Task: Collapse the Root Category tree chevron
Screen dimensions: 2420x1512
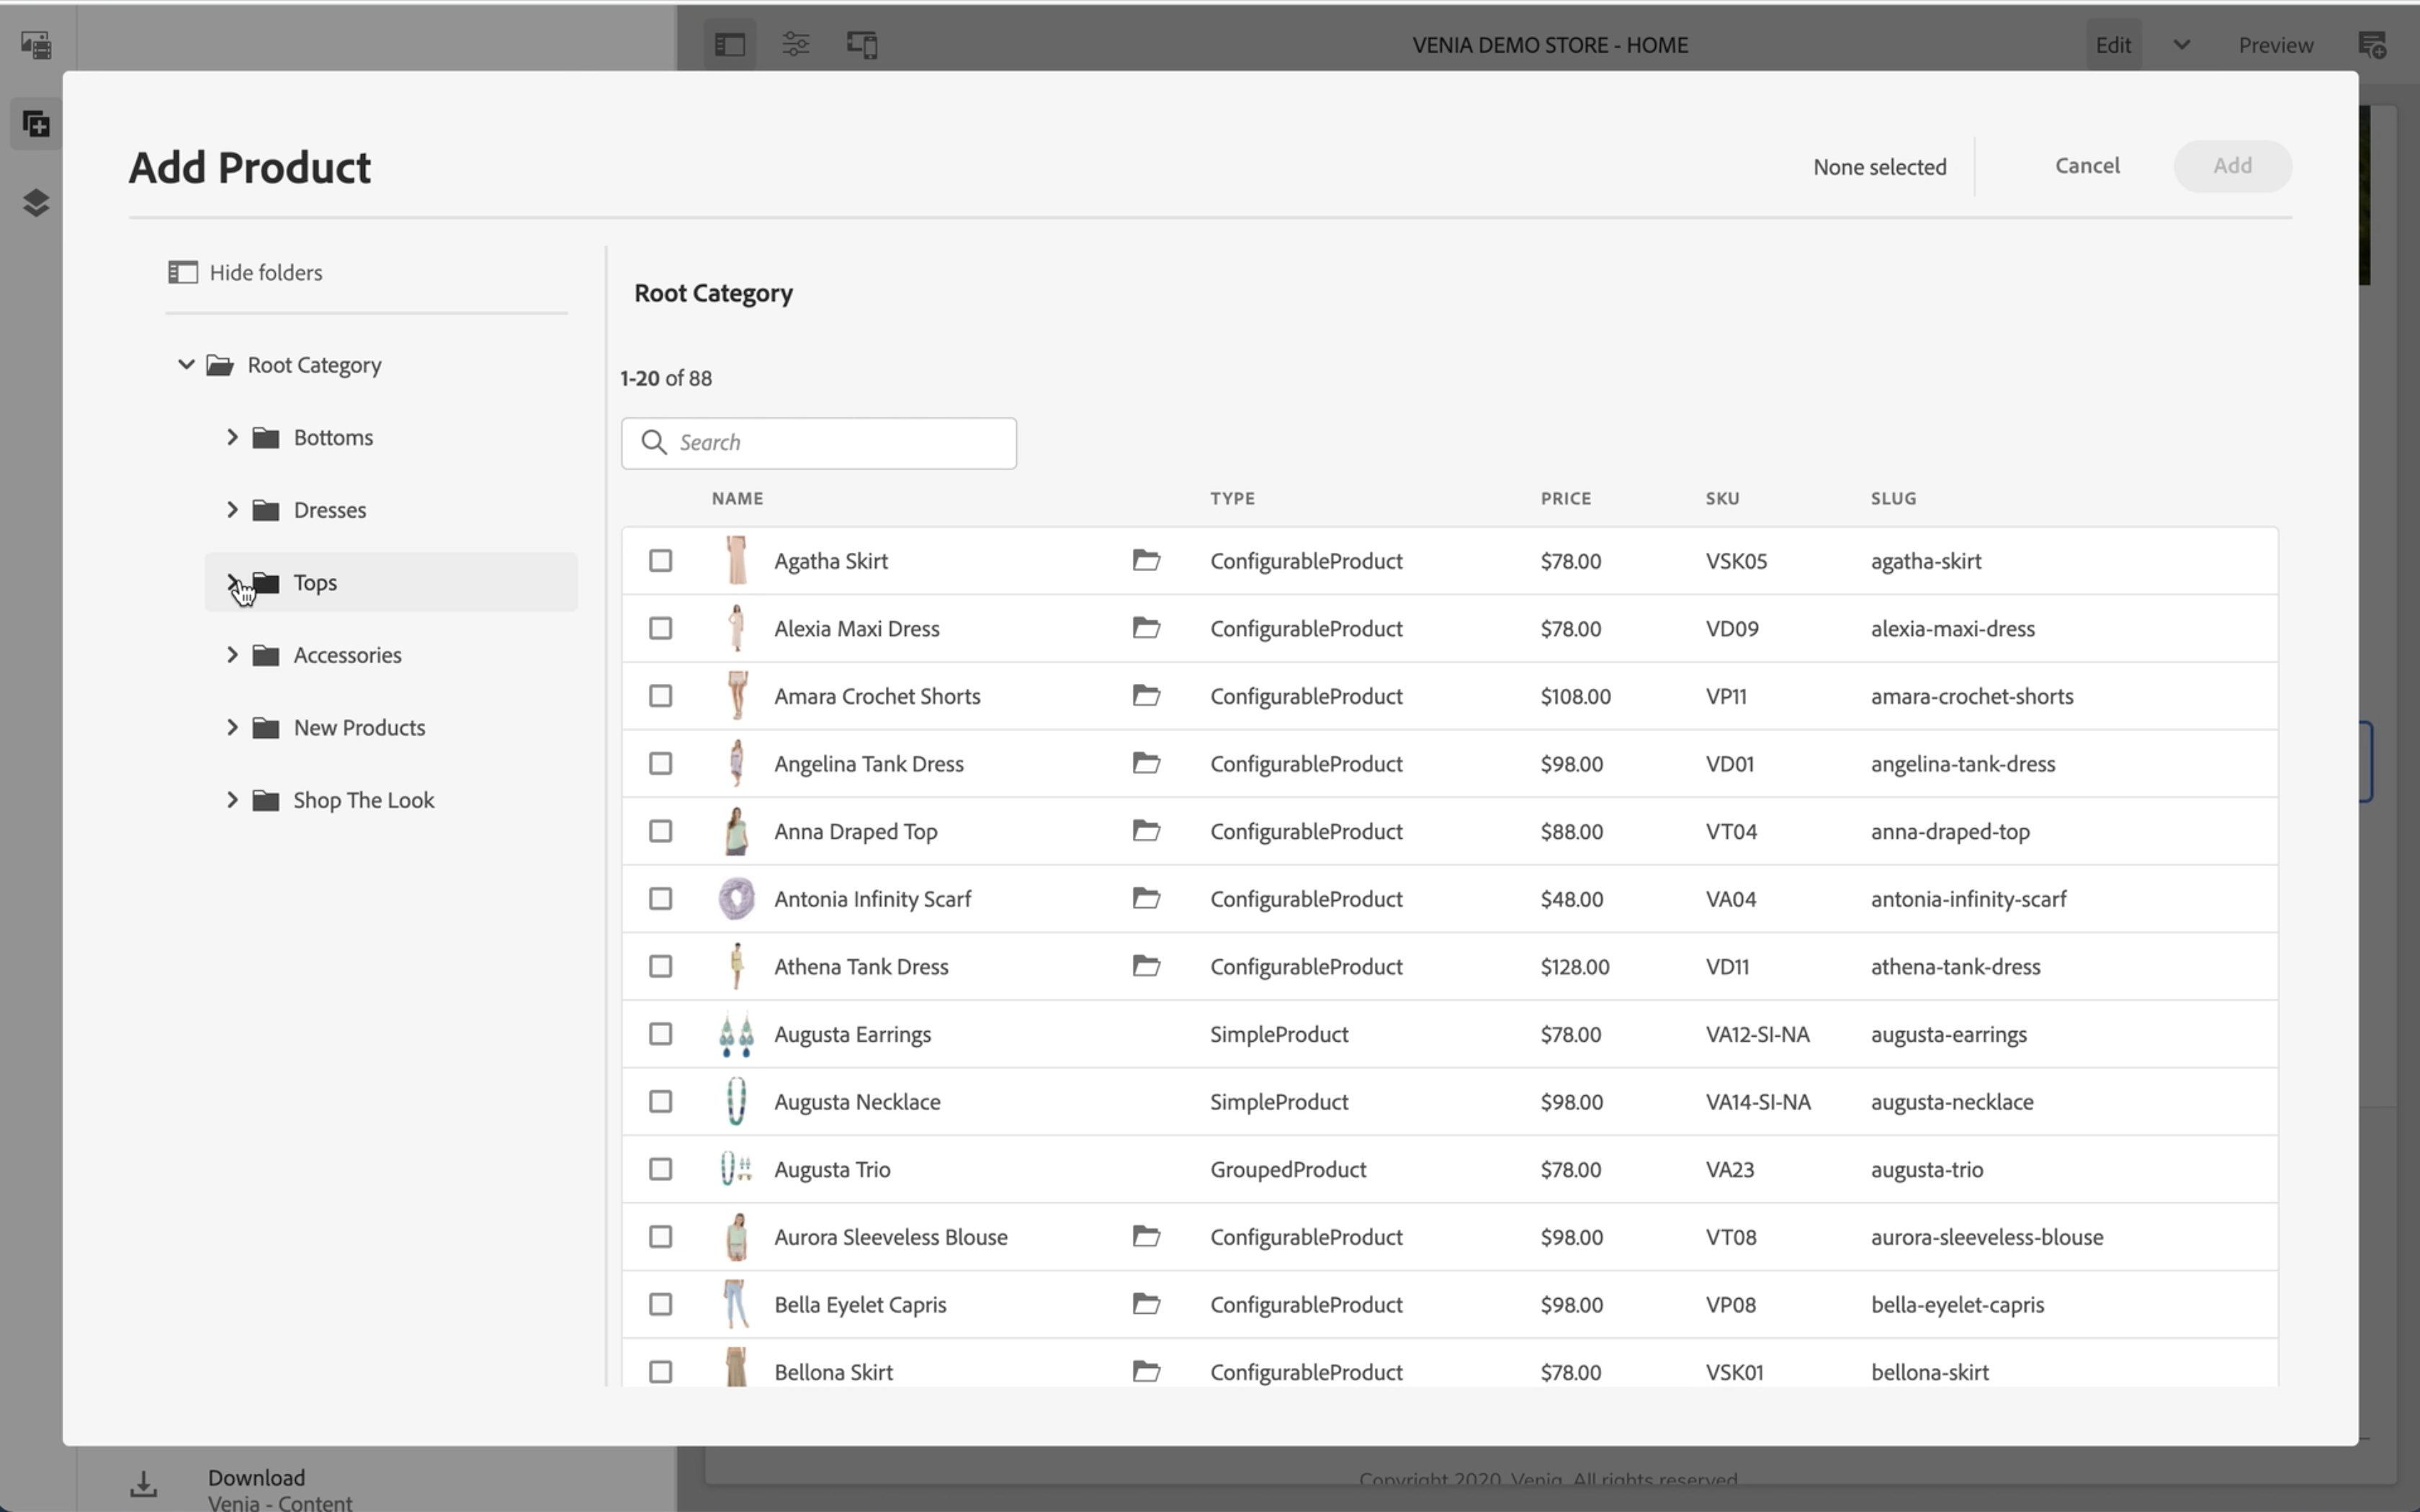Action: pyautogui.click(x=186, y=365)
